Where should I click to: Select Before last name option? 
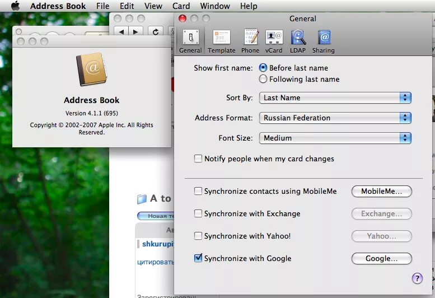[x=263, y=68]
